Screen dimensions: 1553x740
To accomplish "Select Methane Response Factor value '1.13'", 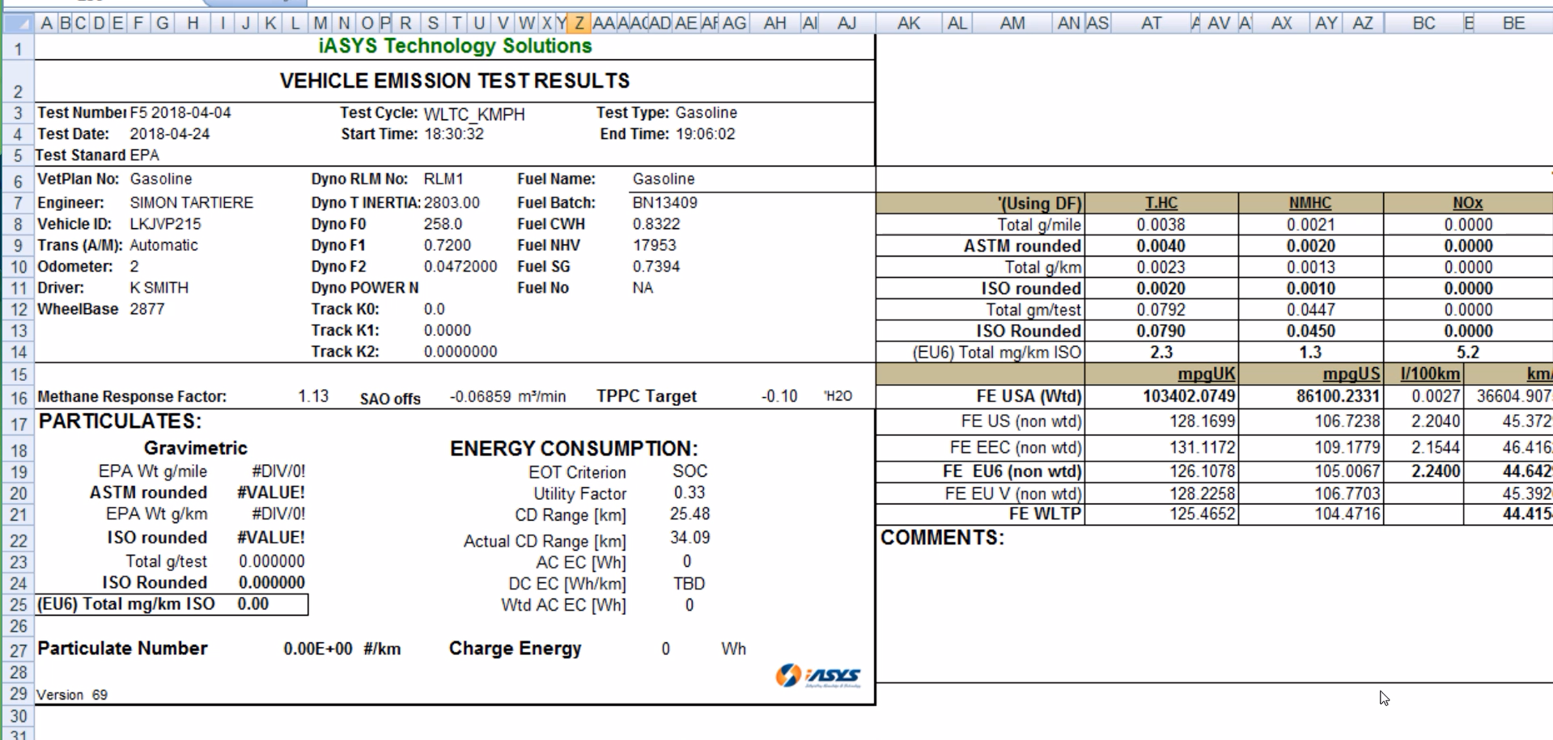I will coord(313,396).
